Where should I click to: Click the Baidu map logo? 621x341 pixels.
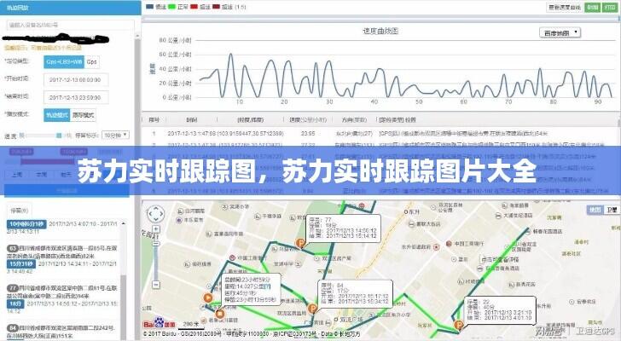tap(160, 324)
